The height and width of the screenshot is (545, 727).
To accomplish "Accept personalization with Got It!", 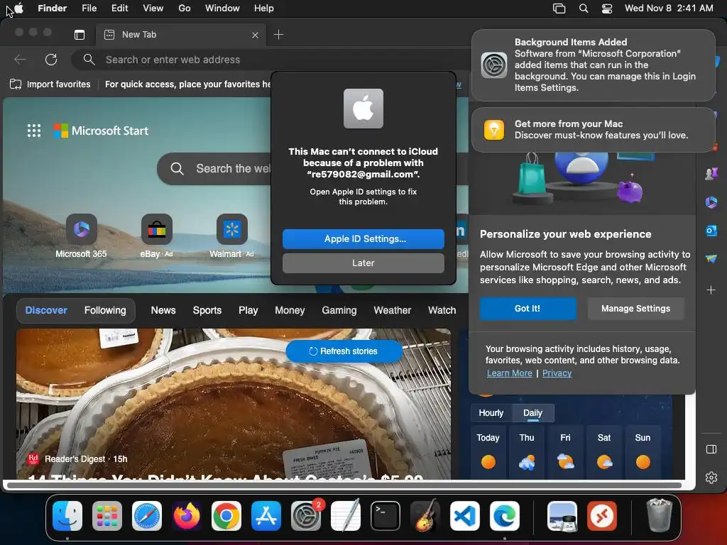I will coord(528,309).
